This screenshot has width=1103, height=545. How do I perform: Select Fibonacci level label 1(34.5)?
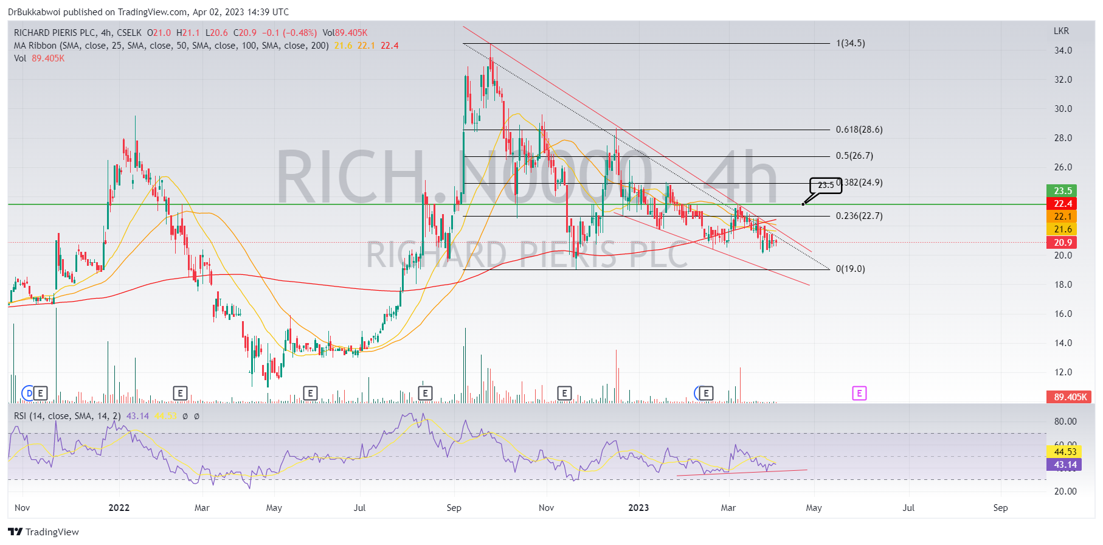point(850,43)
